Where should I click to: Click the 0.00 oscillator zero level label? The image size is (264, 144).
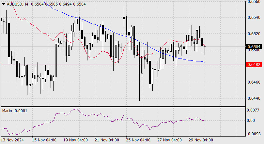[251, 121]
